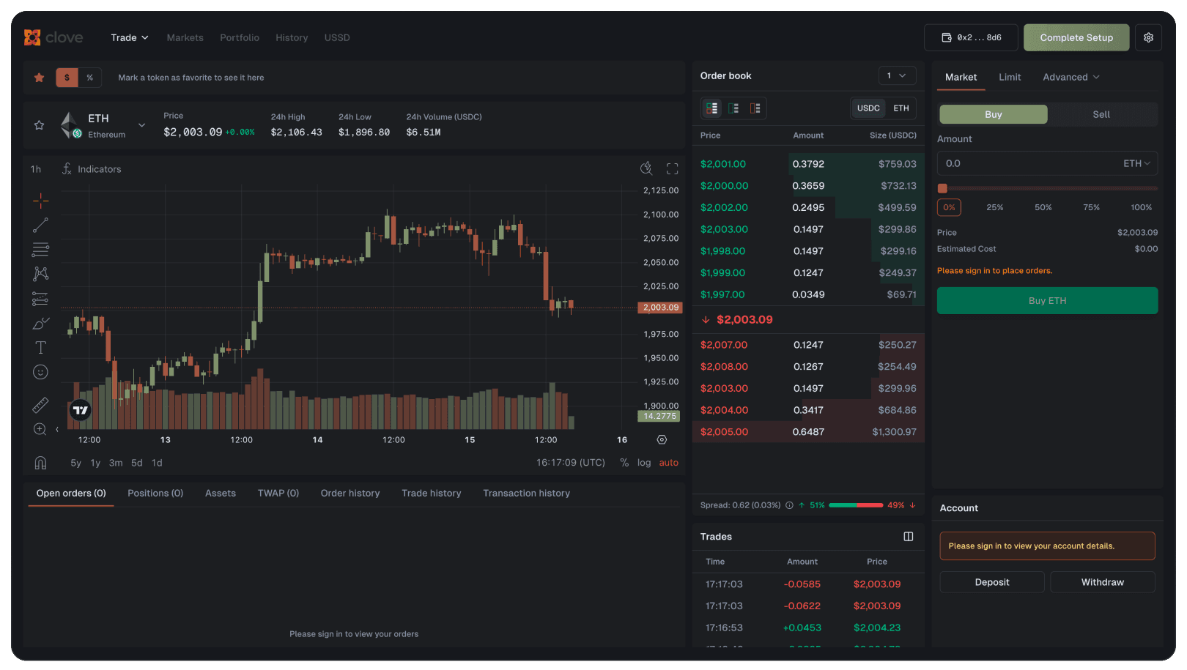Open the 1h interval selector
This screenshot has width=1187, height=670.
(x=36, y=169)
